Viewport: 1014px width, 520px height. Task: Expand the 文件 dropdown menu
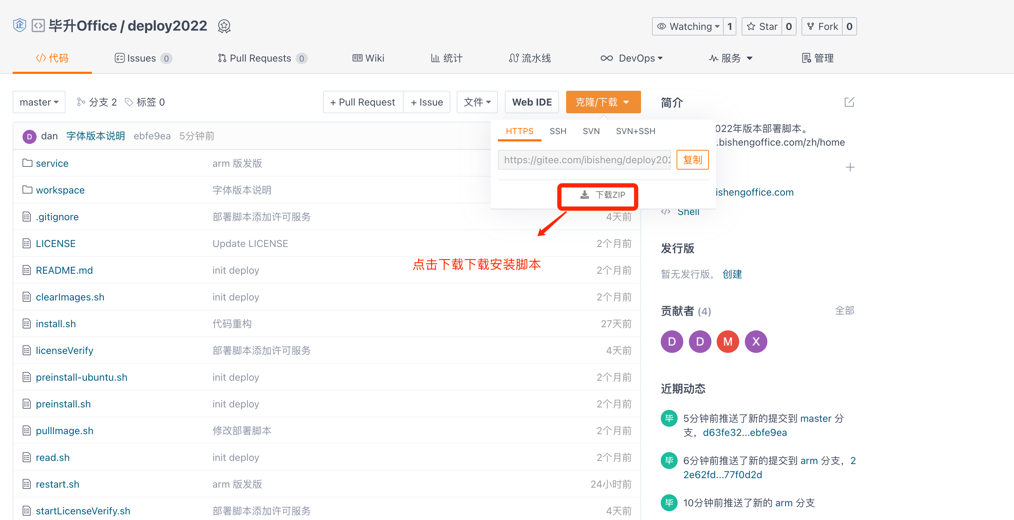coord(477,102)
